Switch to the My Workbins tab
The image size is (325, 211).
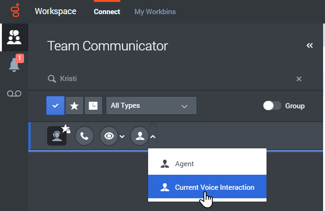pos(155,11)
